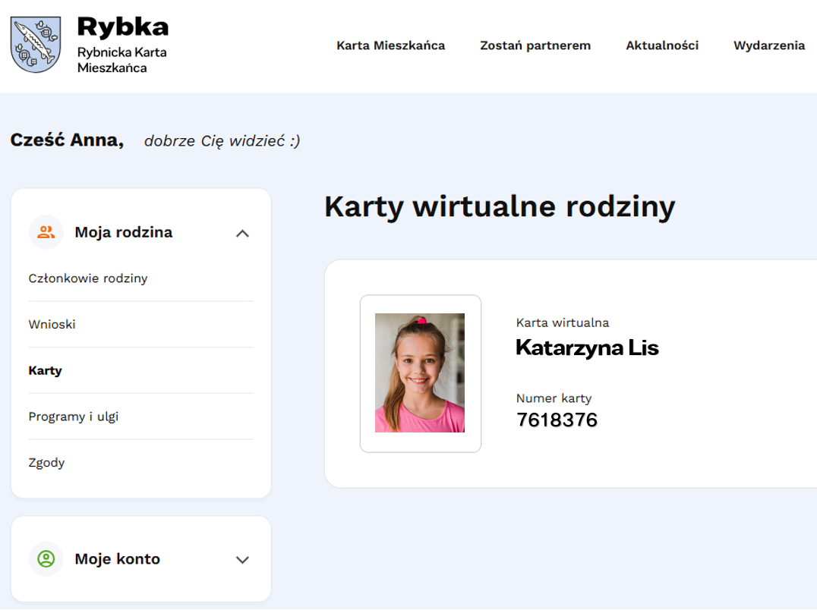This screenshot has height=610, width=817.
Task: Click the Moja rodzina heading
Action: coord(124,232)
